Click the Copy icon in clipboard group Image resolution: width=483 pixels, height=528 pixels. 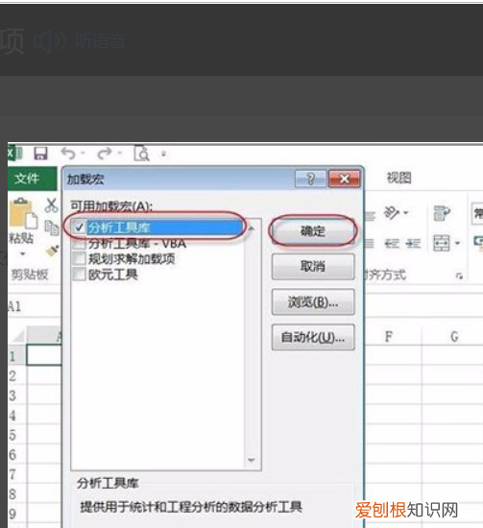pos(52,228)
